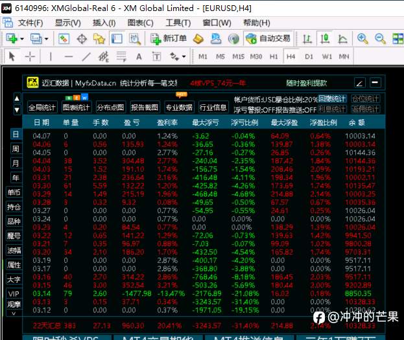
Task: Tile windows with the grid icon
Action: [x=398, y=39]
